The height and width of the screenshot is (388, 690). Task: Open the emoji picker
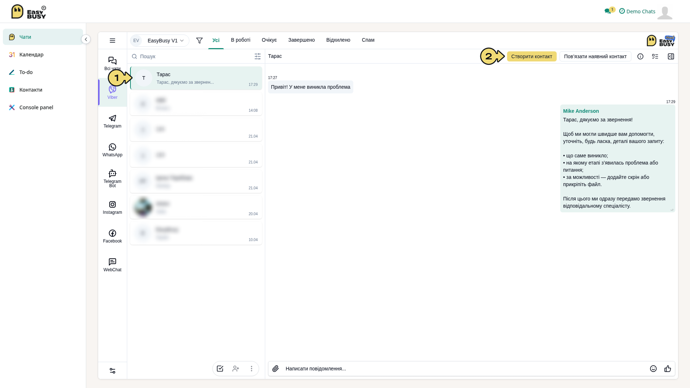pyautogui.click(x=653, y=369)
